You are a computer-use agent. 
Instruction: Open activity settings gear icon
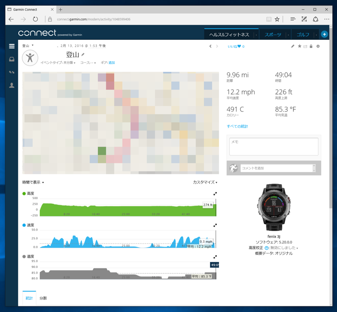point(318,46)
